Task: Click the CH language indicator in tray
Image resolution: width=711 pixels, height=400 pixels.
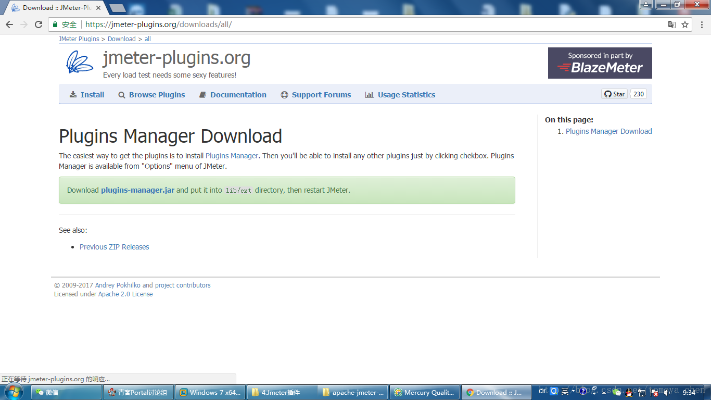Action: point(542,391)
